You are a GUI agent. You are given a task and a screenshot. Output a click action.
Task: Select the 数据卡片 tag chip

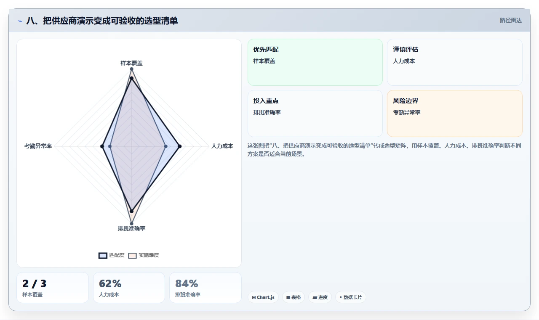point(351,297)
